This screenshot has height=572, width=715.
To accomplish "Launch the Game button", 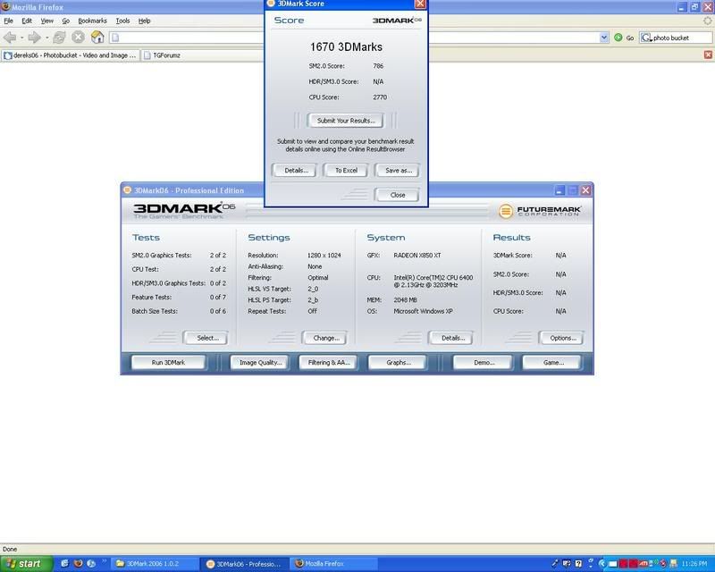I will click(552, 363).
